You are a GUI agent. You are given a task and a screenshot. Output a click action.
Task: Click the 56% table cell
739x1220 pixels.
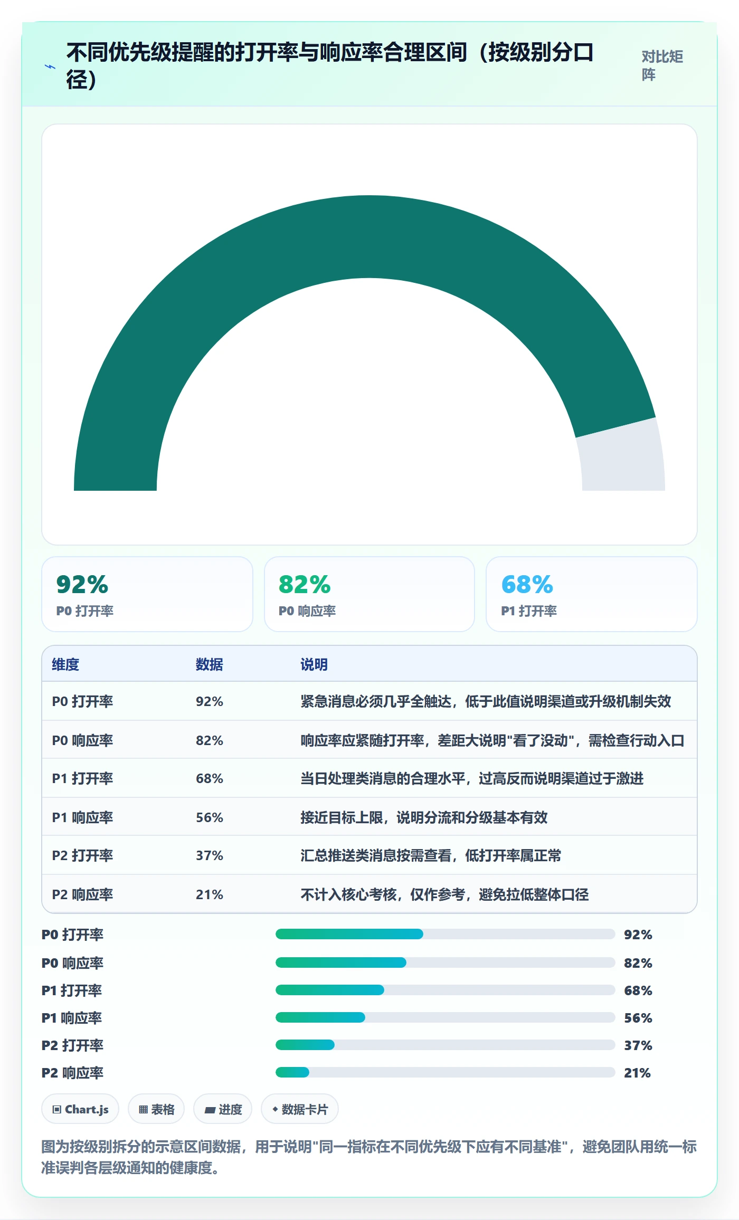coord(210,817)
